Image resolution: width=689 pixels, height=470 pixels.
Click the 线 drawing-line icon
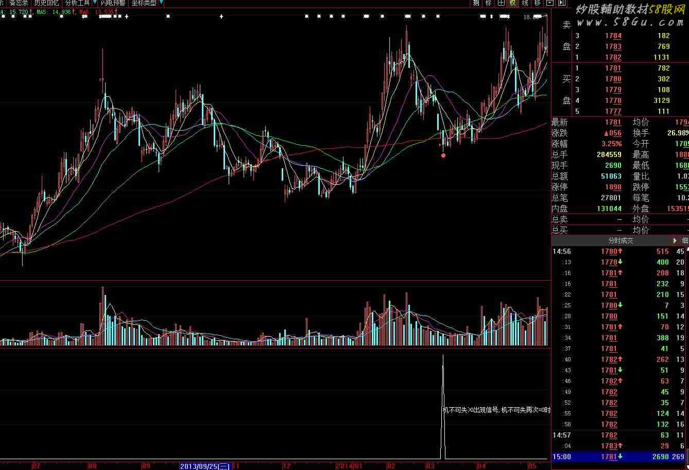tap(525, 3)
